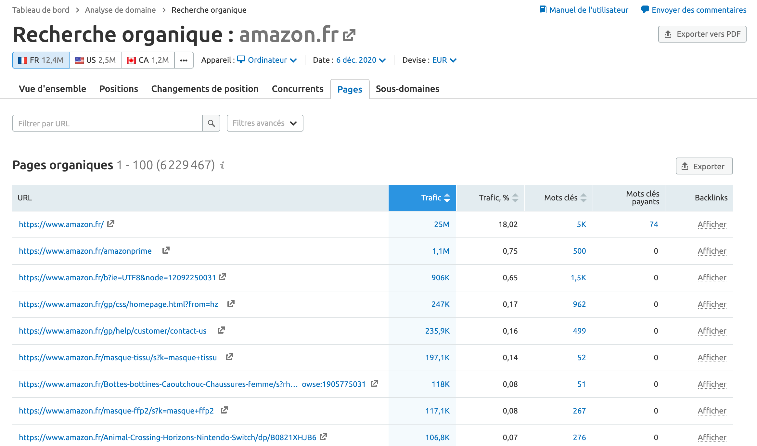Focus the Filtrer par URL input field
Screen dimensions: 757x446
108,123
